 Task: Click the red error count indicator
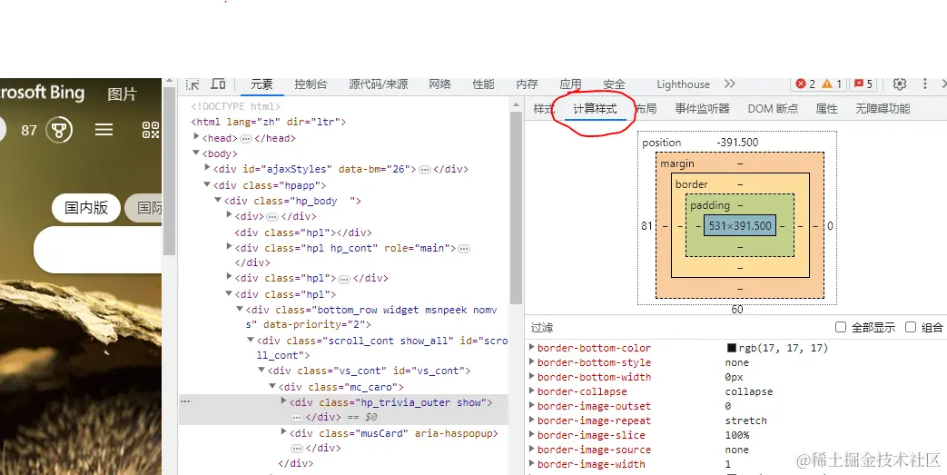[x=805, y=84]
